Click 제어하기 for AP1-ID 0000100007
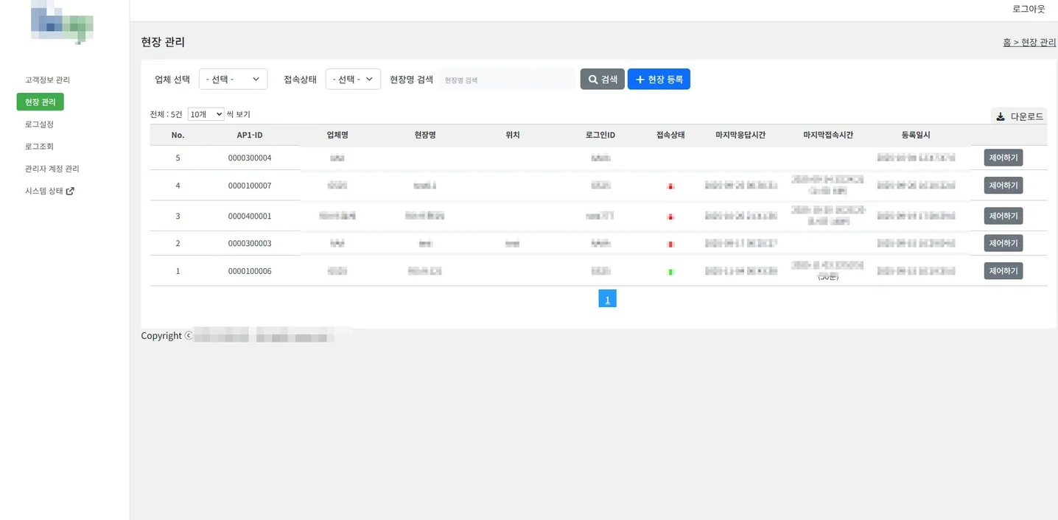1058x520 pixels. click(x=1003, y=186)
